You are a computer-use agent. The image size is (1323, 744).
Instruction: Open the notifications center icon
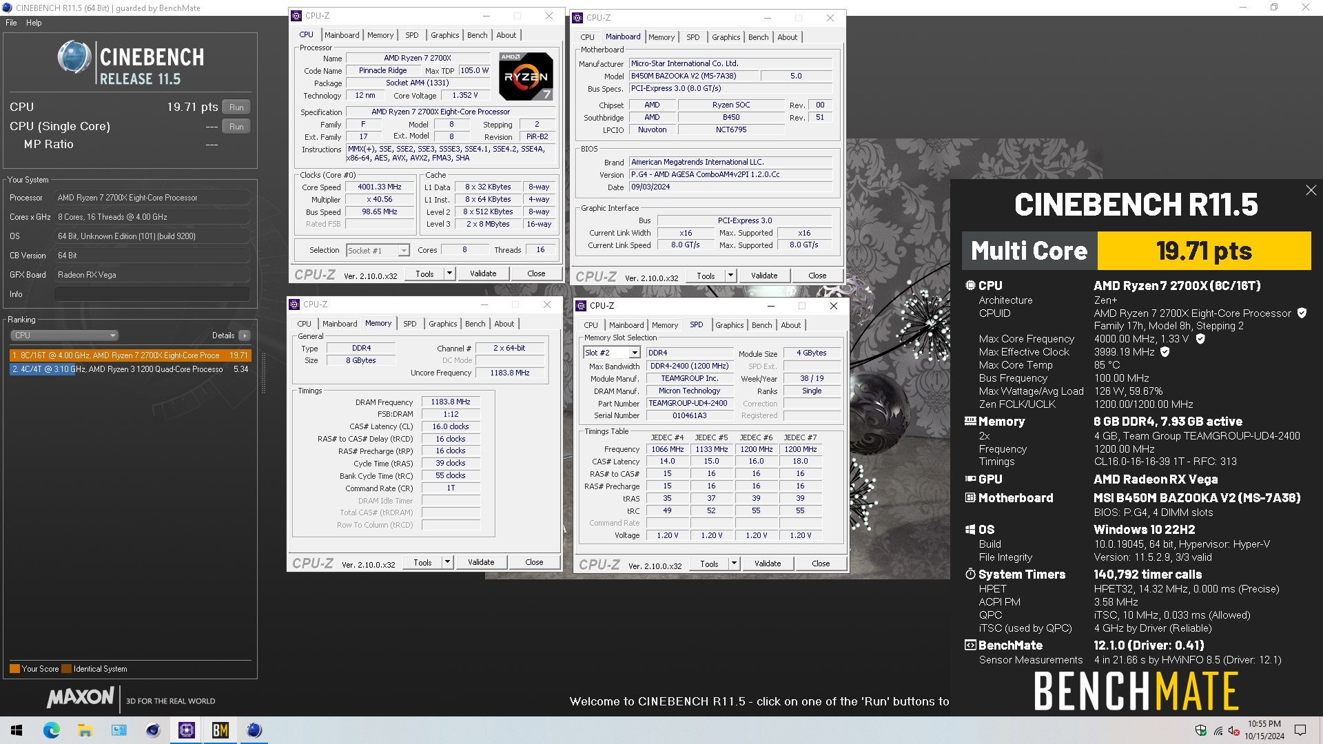click(x=1300, y=730)
